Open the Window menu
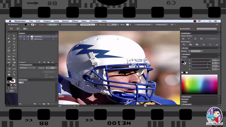The image size is (226, 127). [x=94, y=21]
